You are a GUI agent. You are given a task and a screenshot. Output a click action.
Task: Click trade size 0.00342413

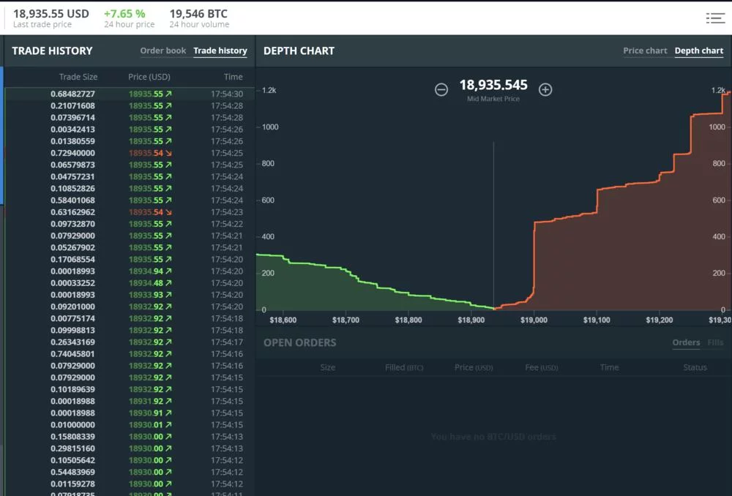[72, 129]
